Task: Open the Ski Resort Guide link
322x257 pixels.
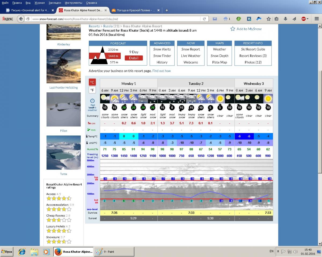Action: coord(253,49)
